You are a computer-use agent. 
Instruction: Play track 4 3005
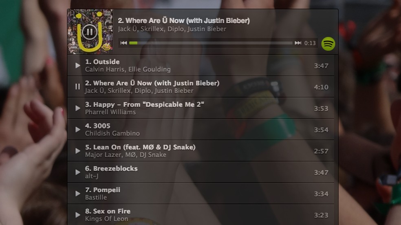(77, 130)
